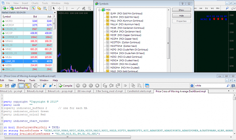This screenshot has width=236, height=140.
Task: Select the cursor arrow tool
Action: 54,8
